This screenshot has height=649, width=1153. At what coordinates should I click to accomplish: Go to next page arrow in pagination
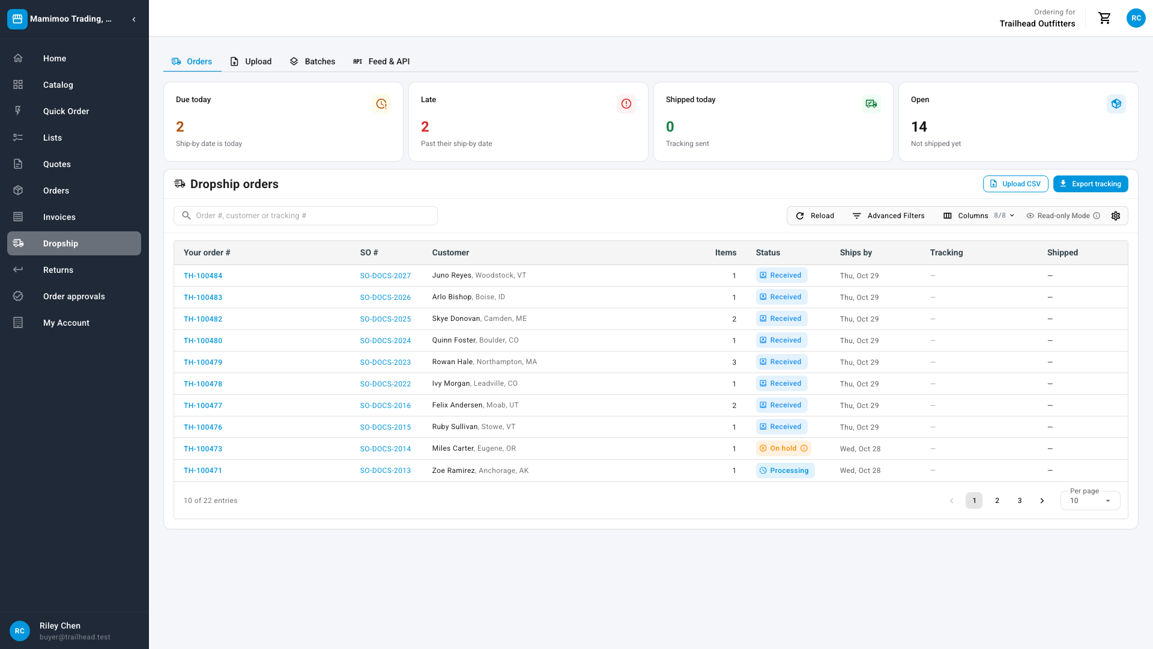pos(1042,501)
